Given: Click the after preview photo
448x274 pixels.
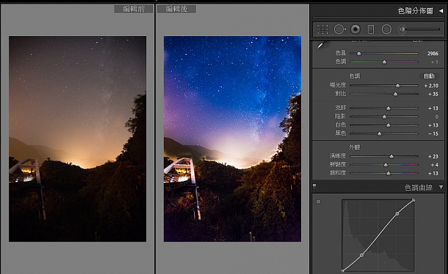Looking at the screenshot, I should (x=232, y=139).
